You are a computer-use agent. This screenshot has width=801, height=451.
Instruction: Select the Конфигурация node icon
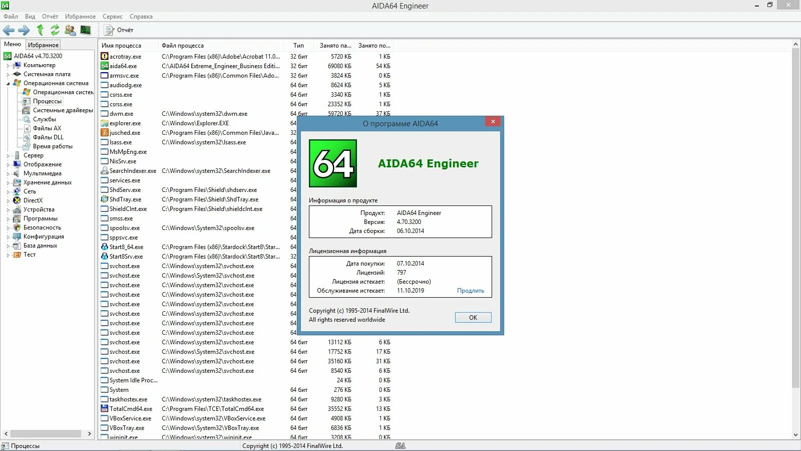(x=17, y=237)
